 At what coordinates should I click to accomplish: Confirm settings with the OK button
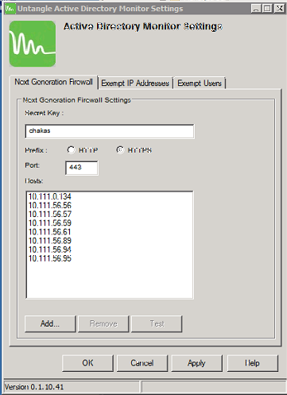87,363
